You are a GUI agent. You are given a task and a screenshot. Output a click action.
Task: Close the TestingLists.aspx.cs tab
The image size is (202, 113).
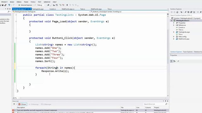(x=31, y=9)
